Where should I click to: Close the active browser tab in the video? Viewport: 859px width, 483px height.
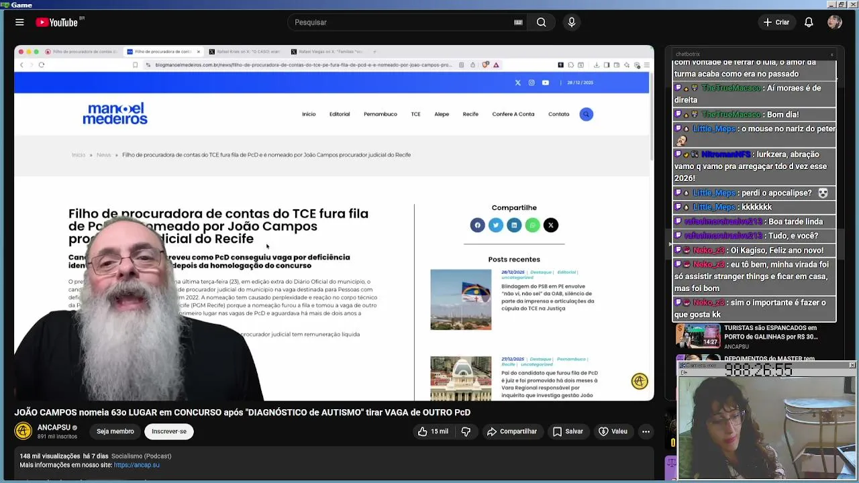click(198, 52)
